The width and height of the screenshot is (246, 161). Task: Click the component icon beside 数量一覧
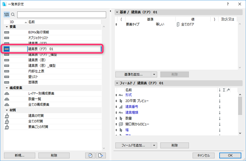(7, 99)
